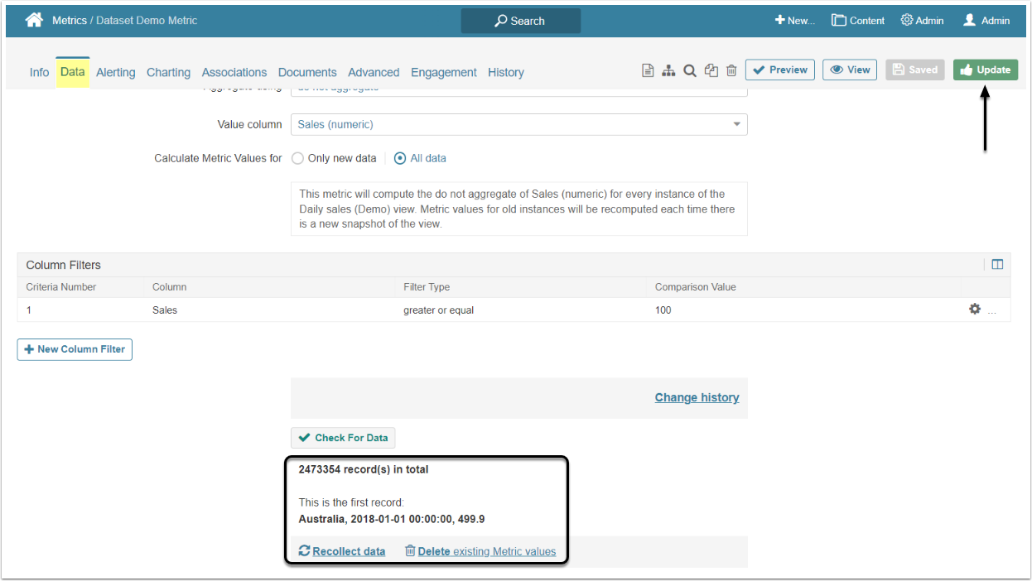
Task: Click New Column Filter button
Action: point(75,349)
